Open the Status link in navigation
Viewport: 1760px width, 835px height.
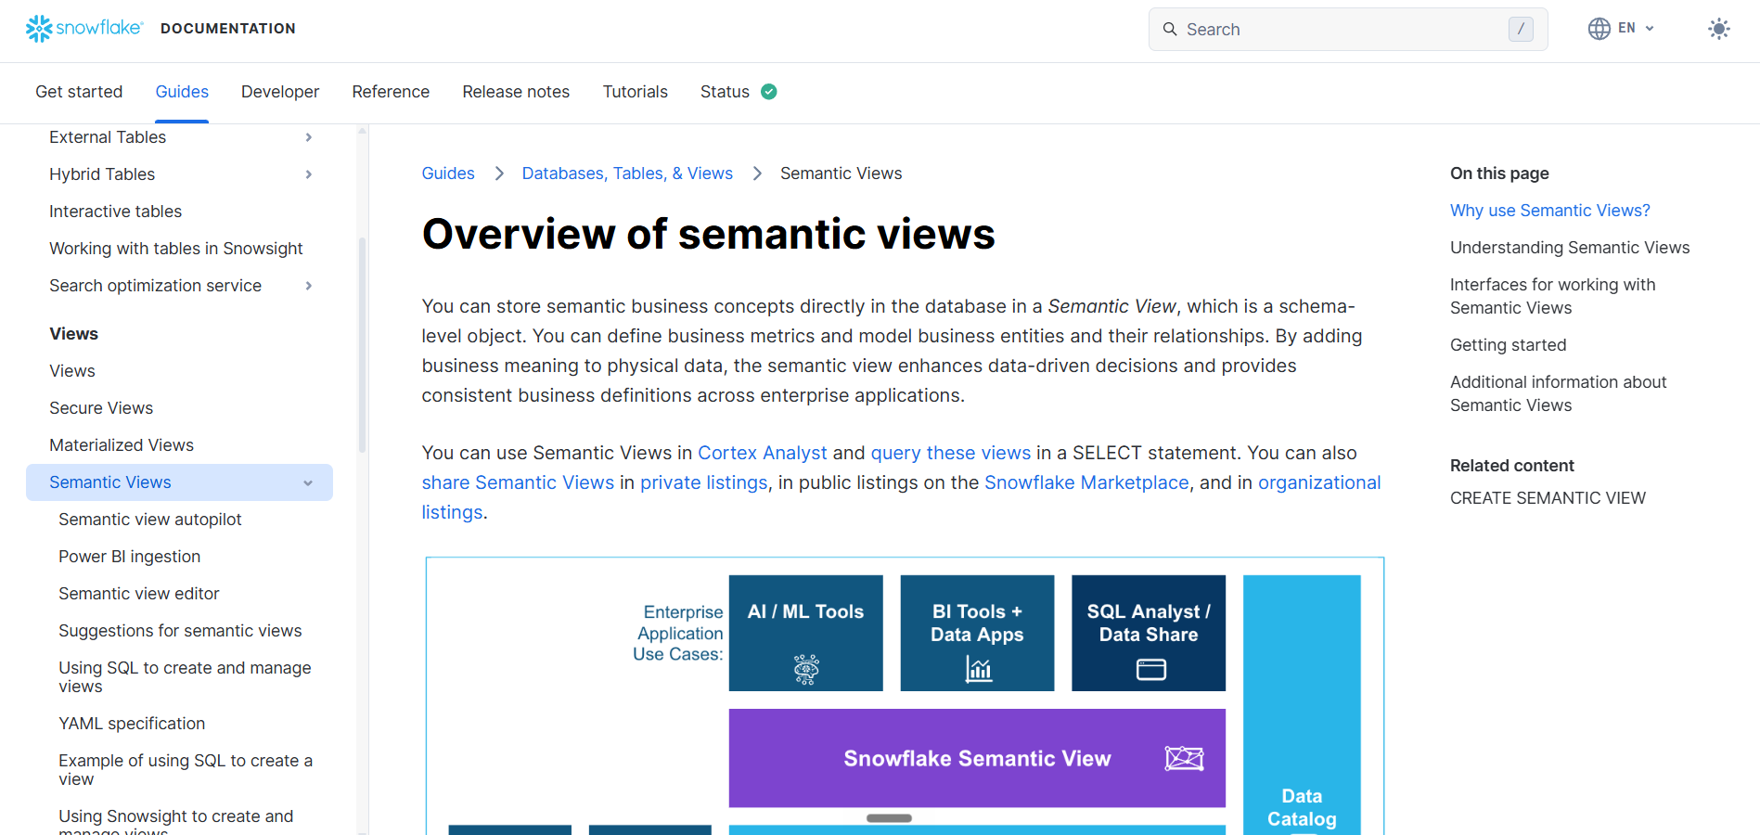pos(725,92)
